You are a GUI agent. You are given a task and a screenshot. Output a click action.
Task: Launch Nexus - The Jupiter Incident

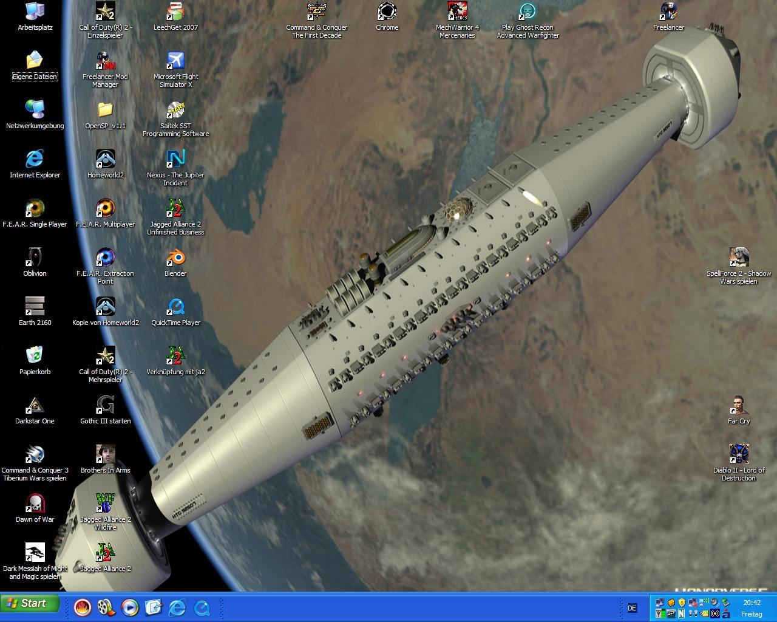pyautogui.click(x=175, y=160)
